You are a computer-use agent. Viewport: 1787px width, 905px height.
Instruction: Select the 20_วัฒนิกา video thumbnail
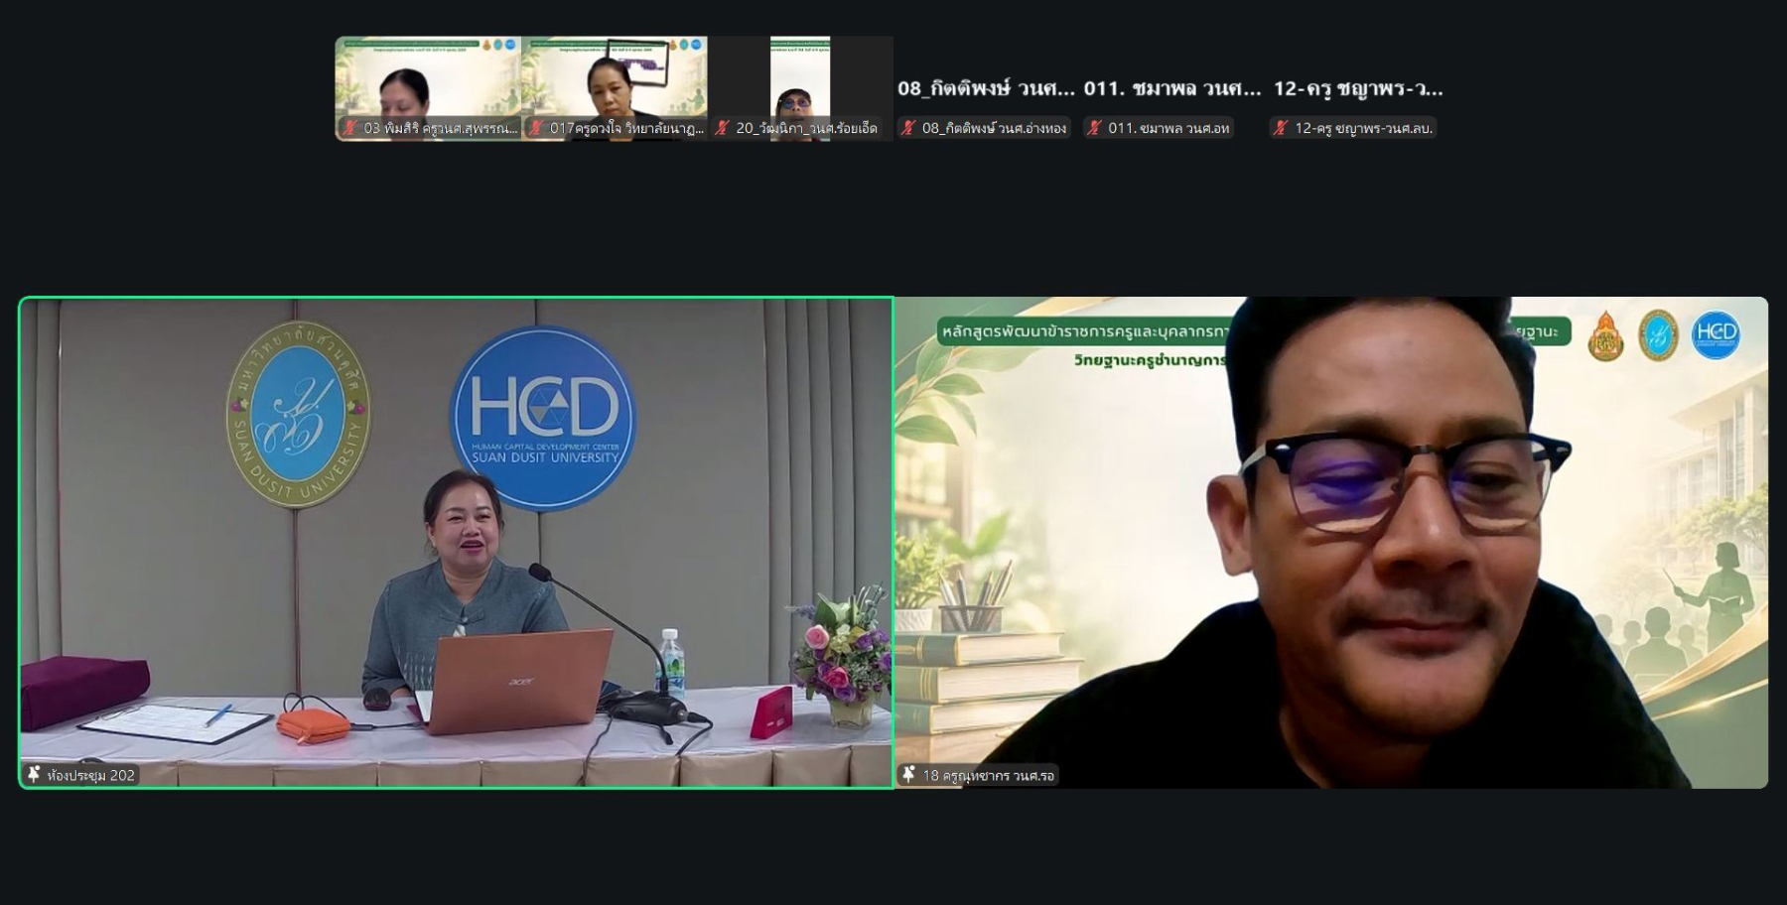(x=800, y=88)
